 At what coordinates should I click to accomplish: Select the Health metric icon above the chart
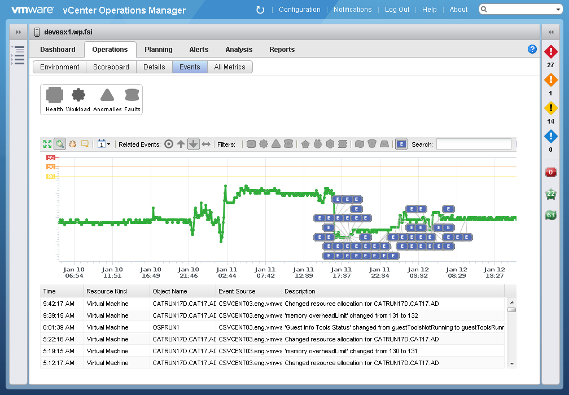click(x=54, y=95)
